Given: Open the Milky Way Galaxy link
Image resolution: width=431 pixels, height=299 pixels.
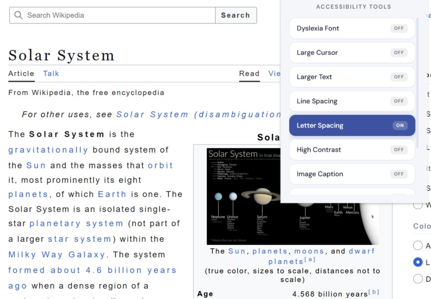Looking at the screenshot, I should 57,255.
